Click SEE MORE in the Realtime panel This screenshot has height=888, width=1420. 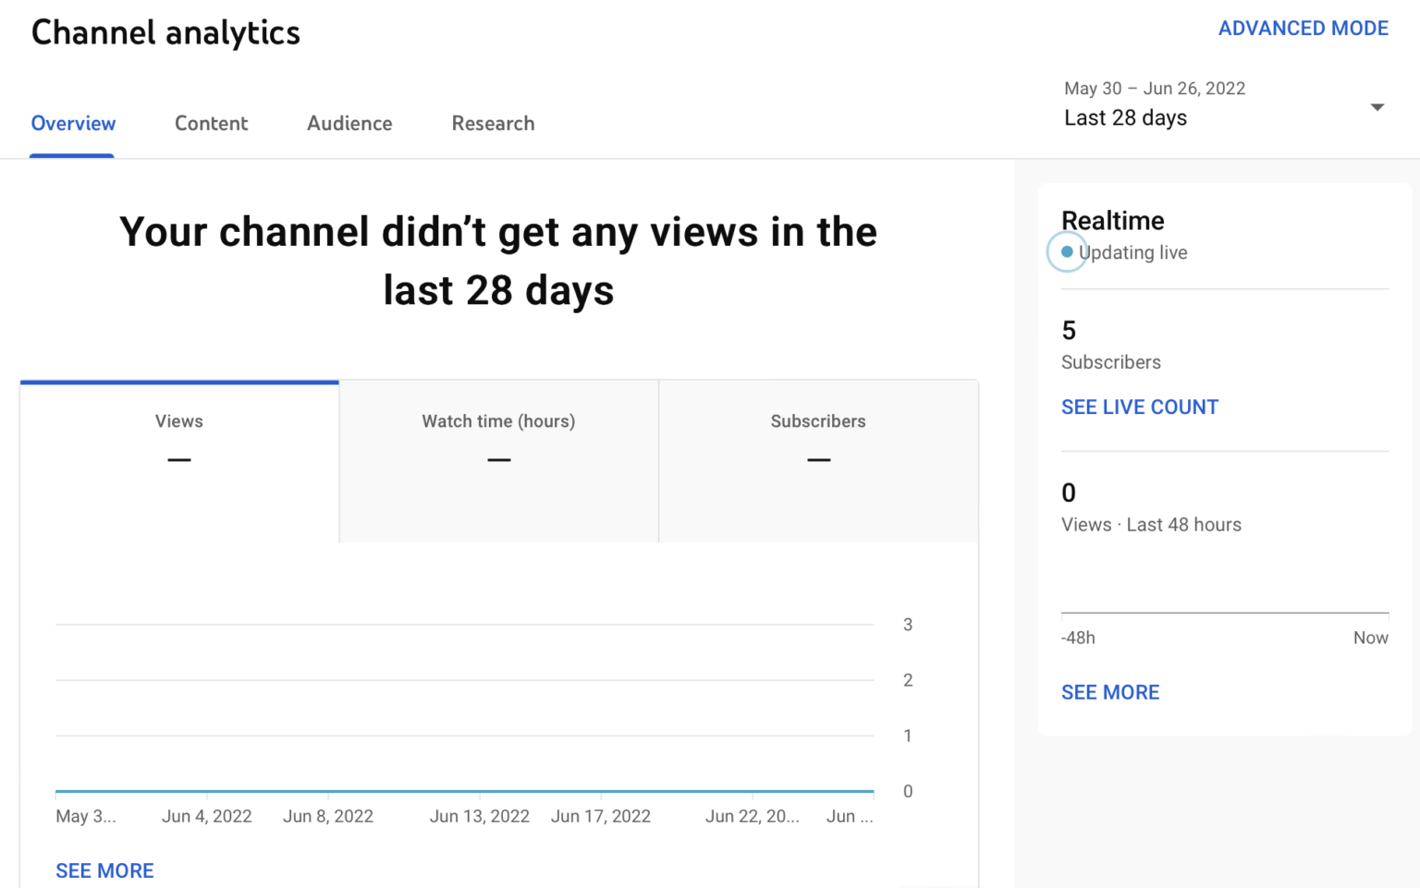[x=1110, y=691]
